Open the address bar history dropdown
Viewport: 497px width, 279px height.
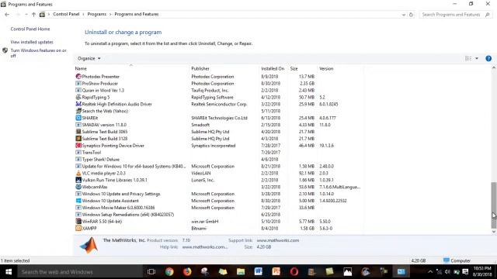(x=404, y=15)
